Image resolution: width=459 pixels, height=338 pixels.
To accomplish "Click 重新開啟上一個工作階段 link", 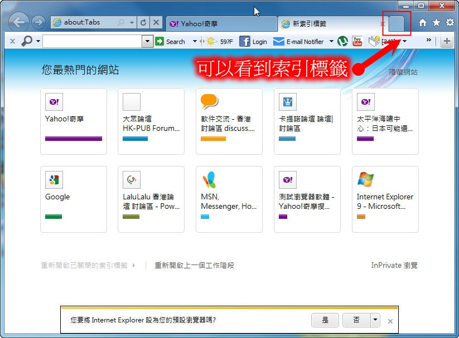I will [195, 266].
